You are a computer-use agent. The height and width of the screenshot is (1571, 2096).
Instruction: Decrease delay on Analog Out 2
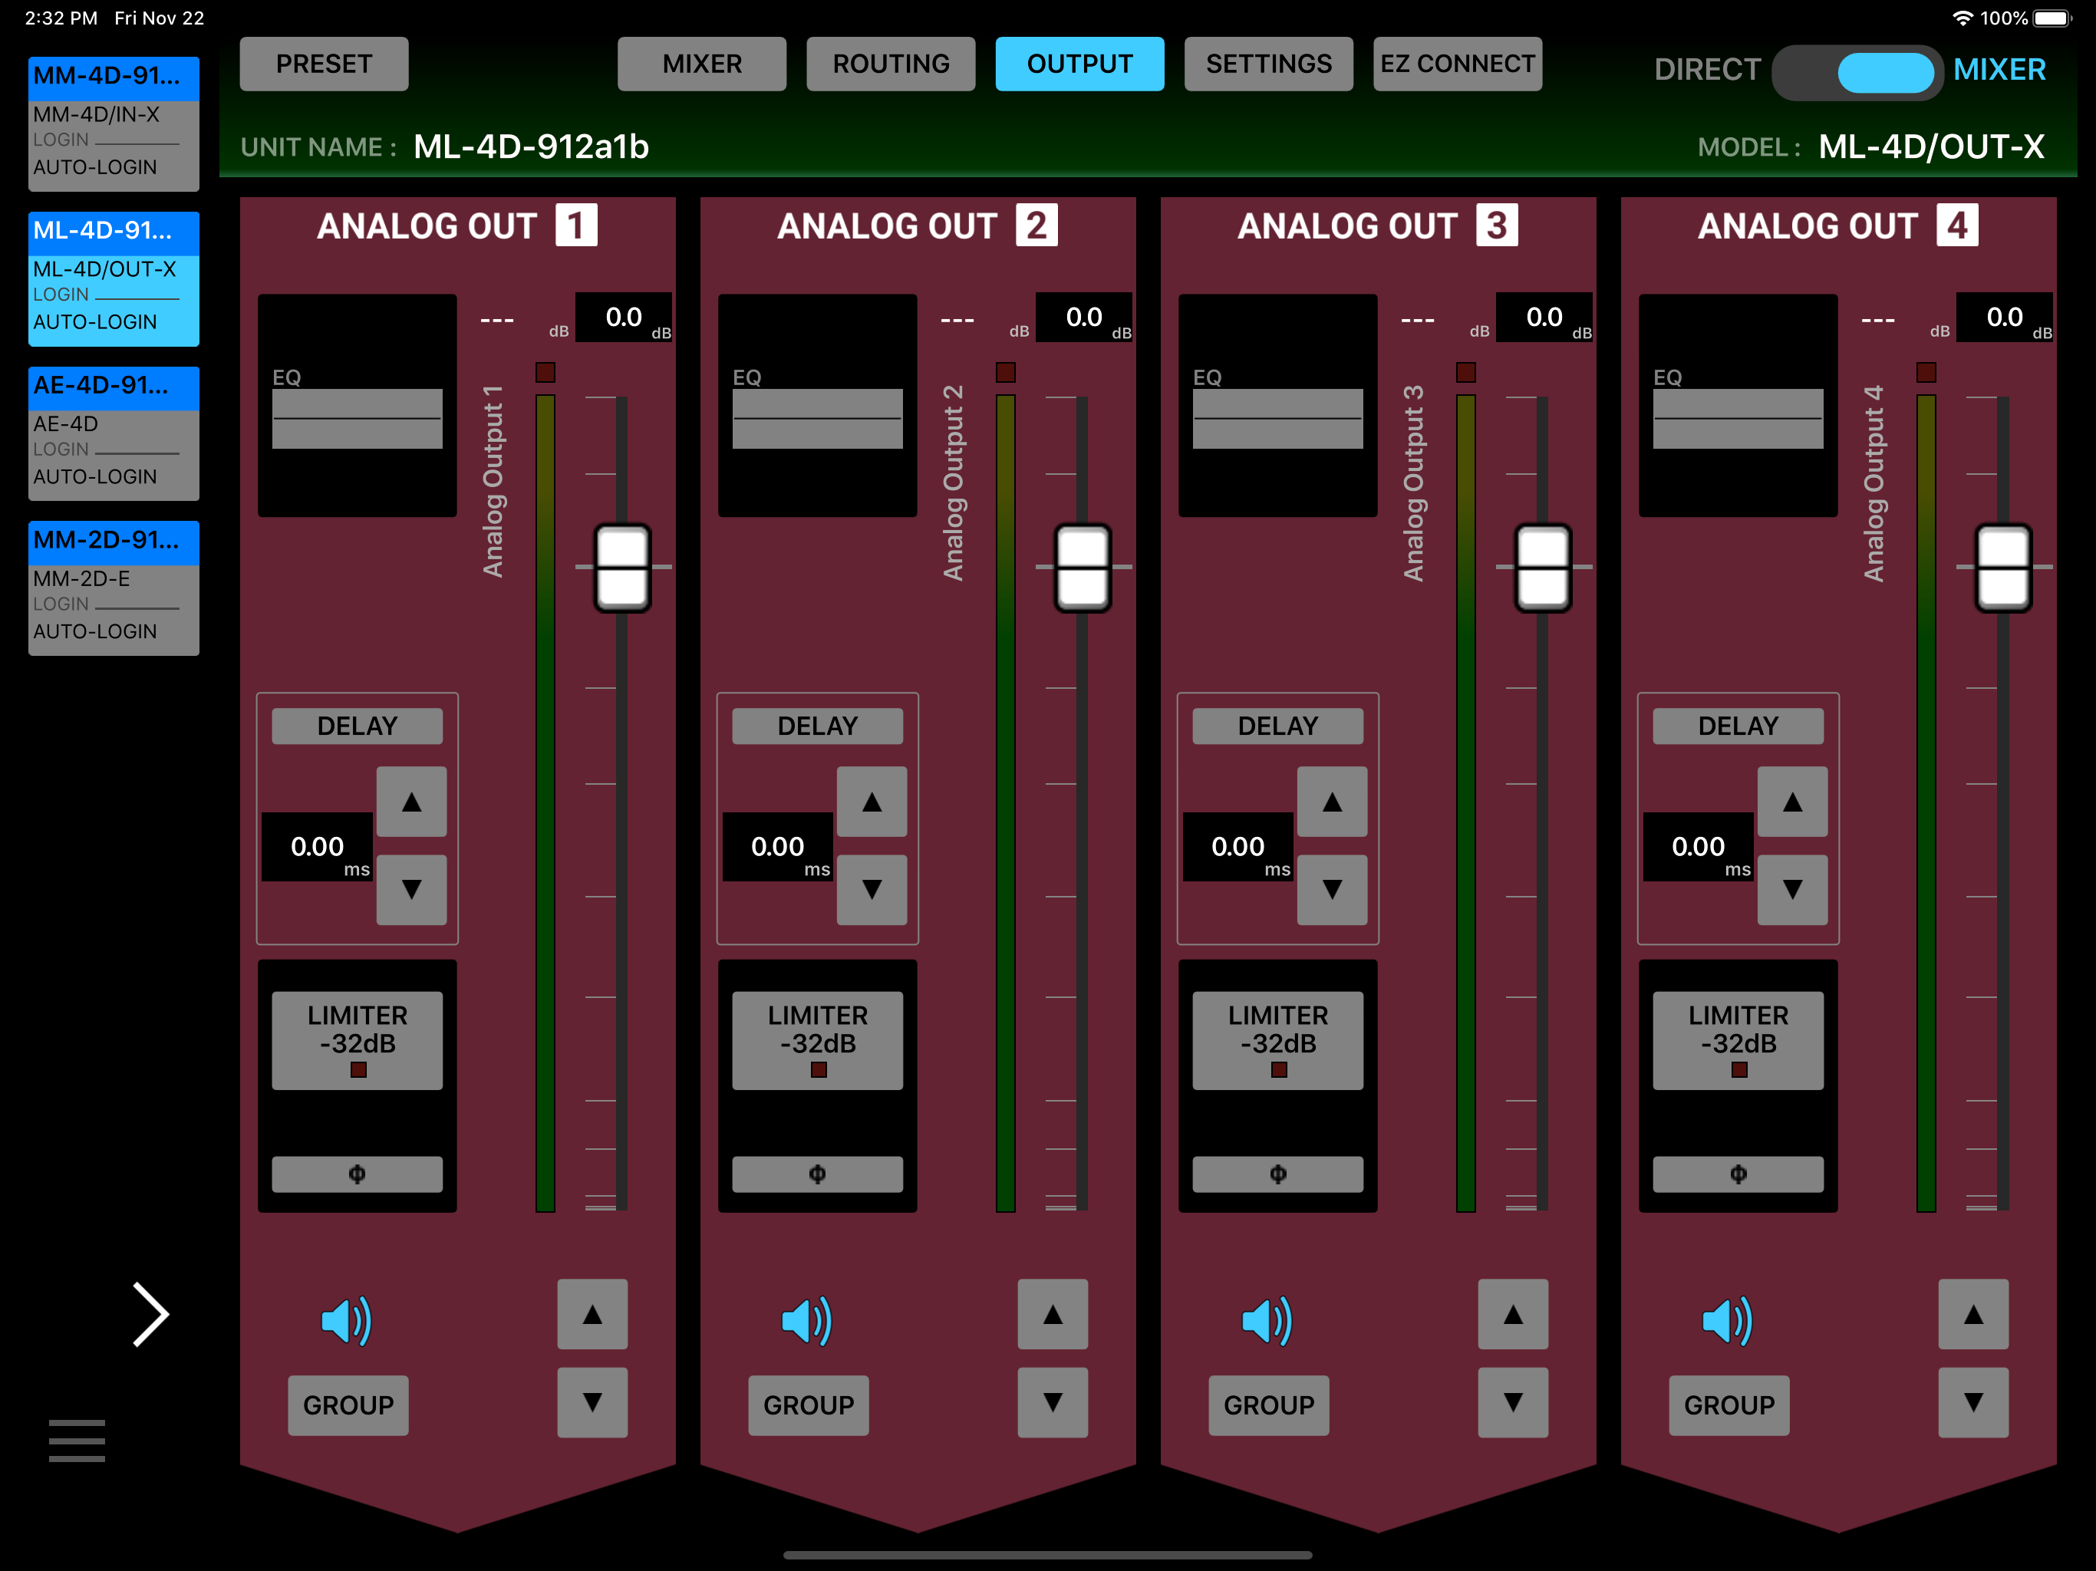pos(872,889)
